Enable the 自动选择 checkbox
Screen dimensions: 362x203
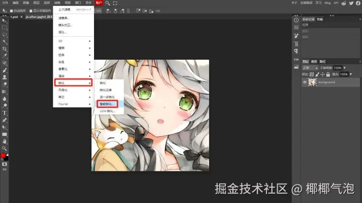[x=11, y=11]
